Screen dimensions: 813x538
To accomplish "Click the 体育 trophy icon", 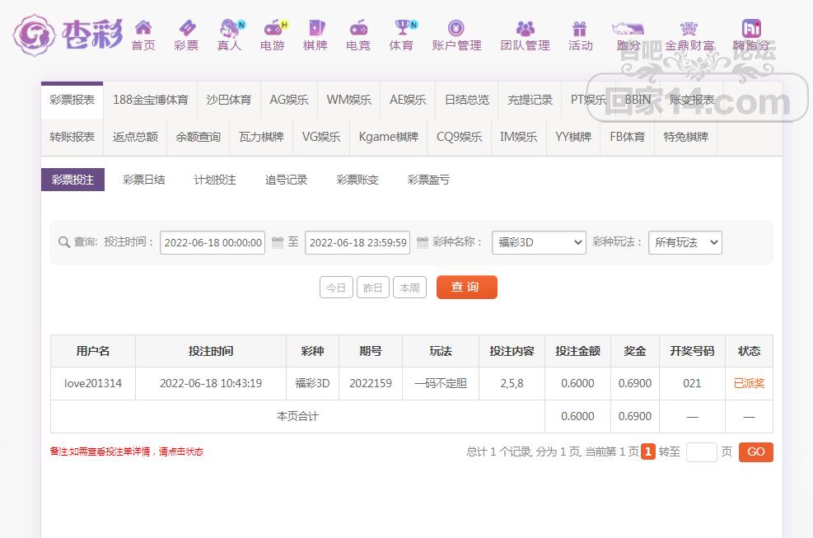I will click(x=401, y=28).
